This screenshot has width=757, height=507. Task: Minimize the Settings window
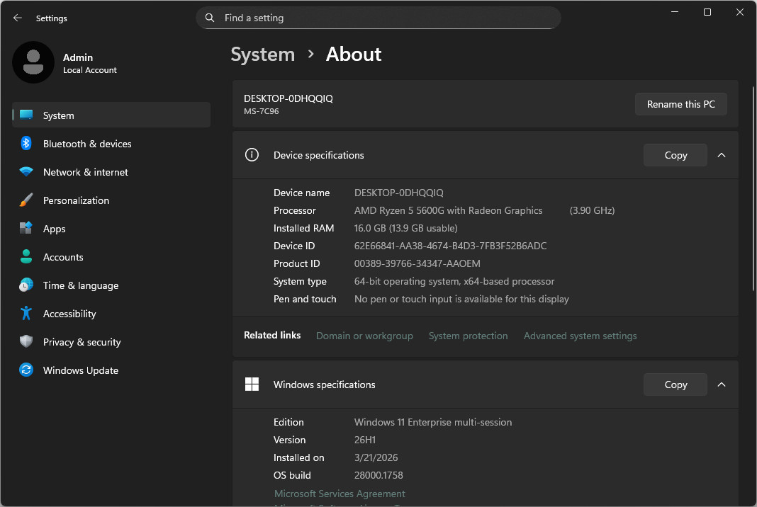tap(675, 12)
